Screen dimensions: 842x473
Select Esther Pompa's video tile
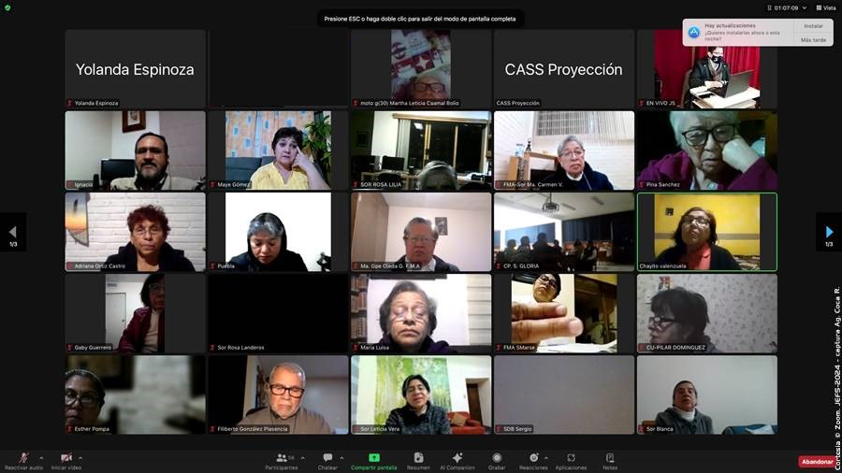(x=135, y=394)
